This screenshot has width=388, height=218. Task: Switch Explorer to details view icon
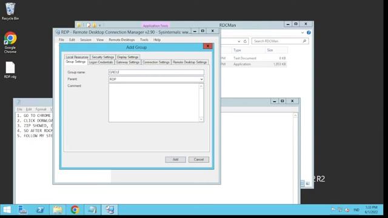[x=303, y=183]
